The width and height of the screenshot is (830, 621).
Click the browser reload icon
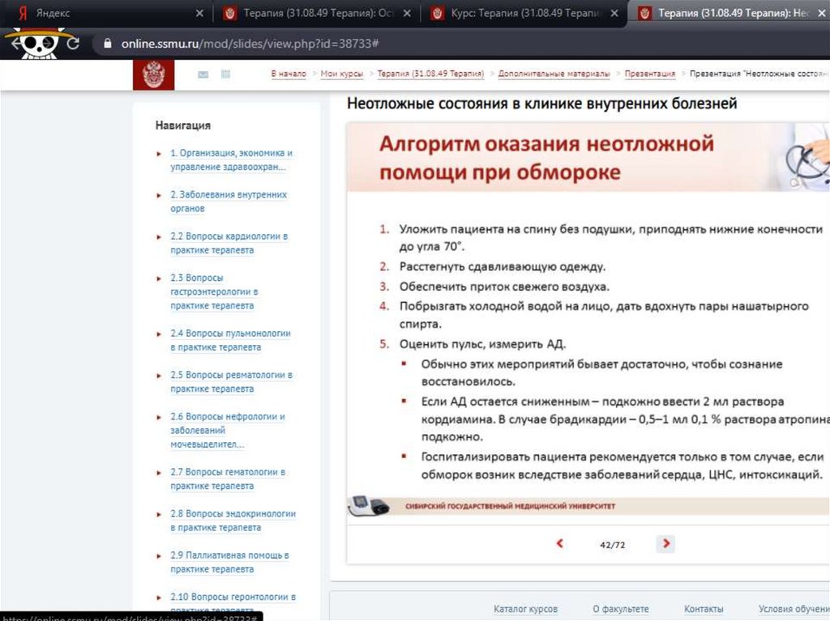[x=73, y=44]
